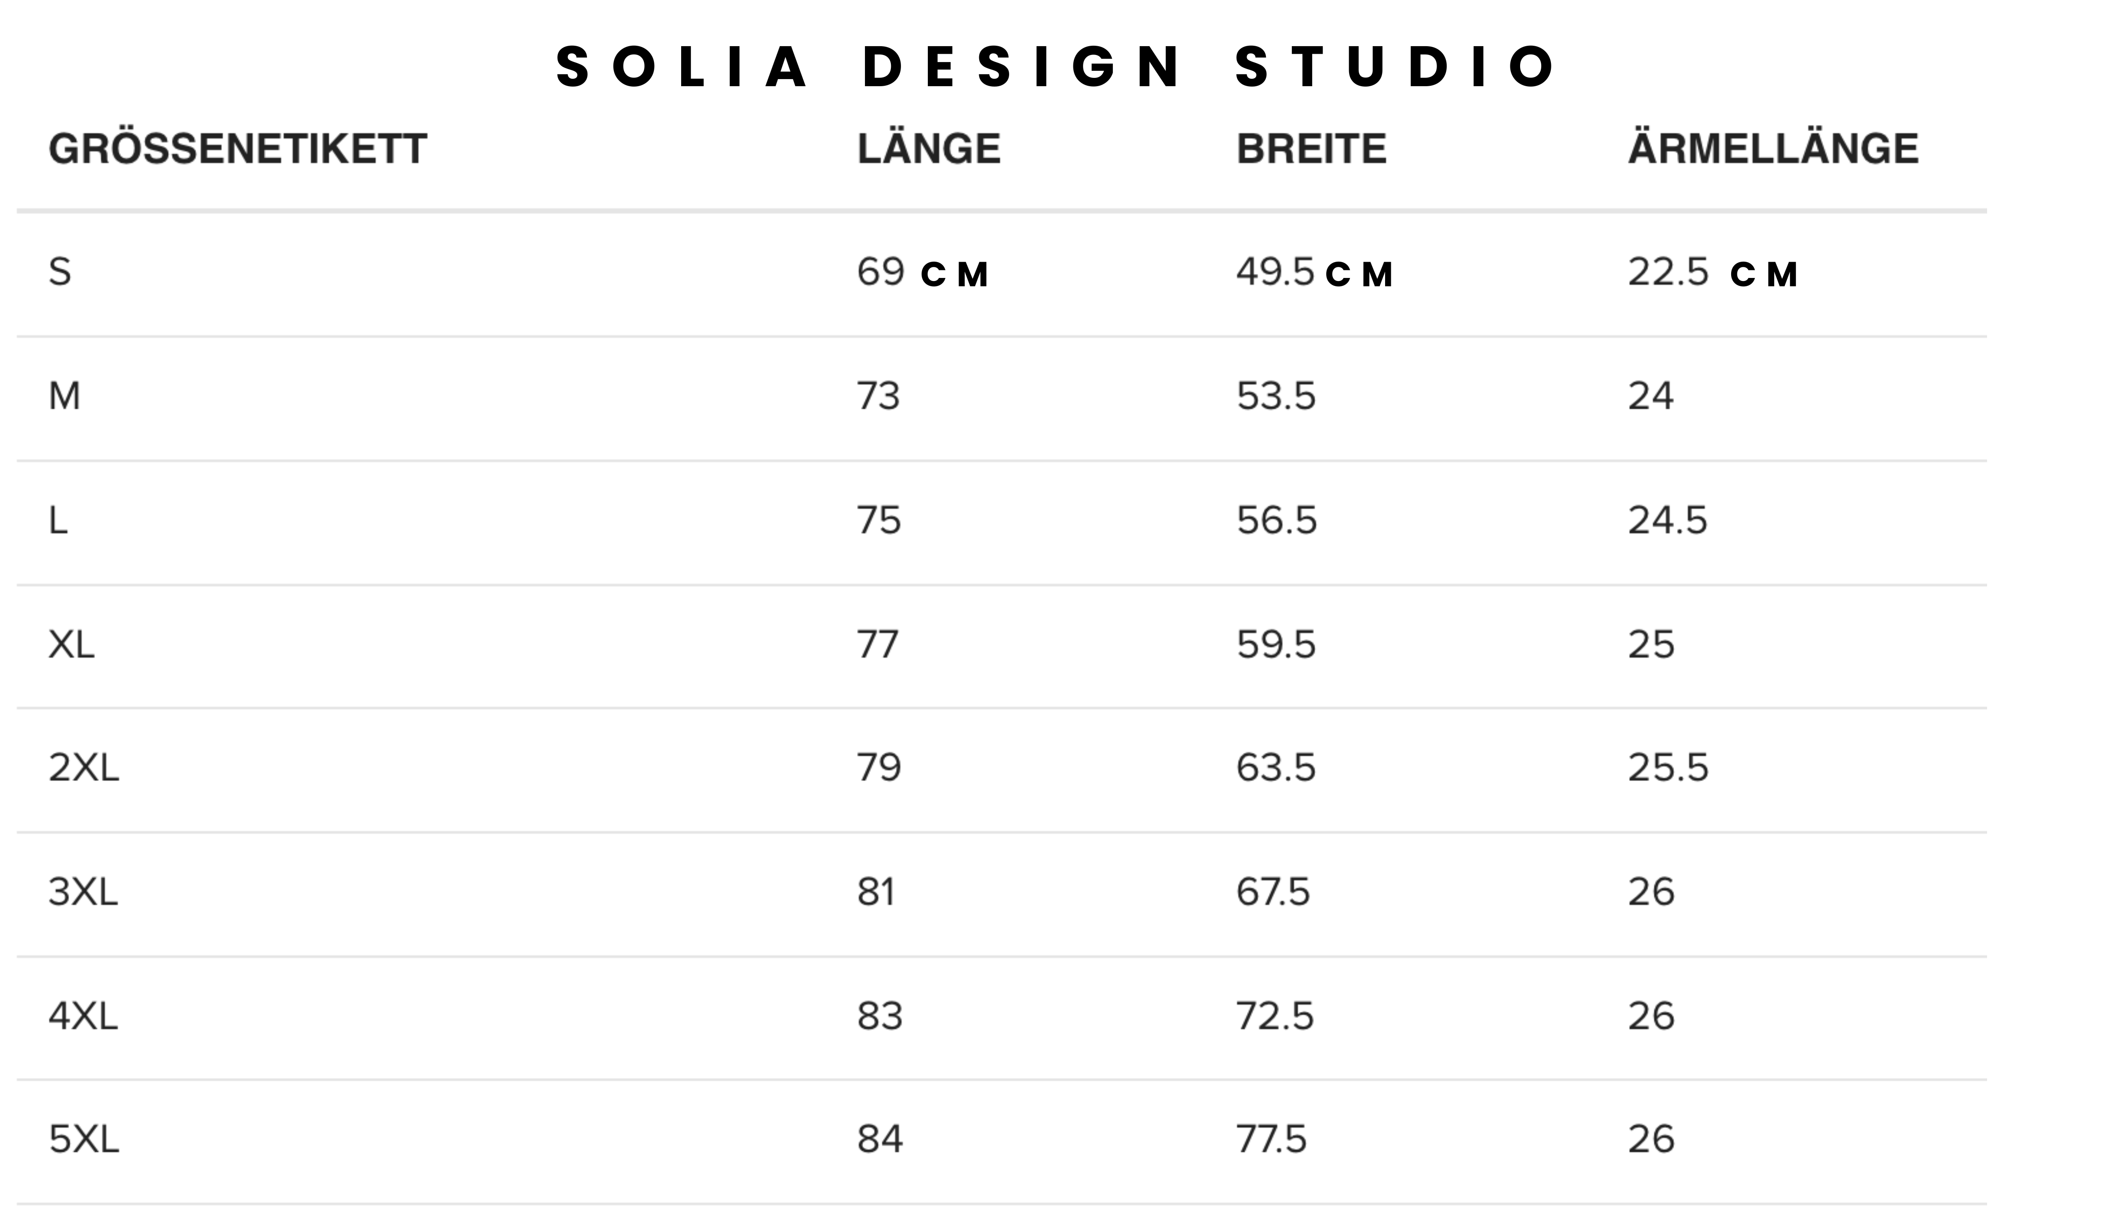Click the 5XL size label
Screen dimensions: 2108x1212
tap(84, 1139)
